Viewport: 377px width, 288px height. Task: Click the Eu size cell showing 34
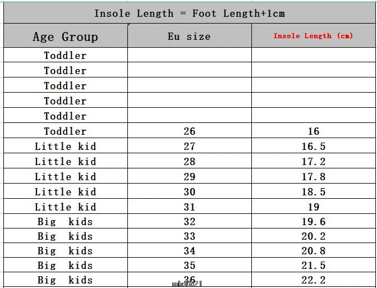[x=190, y=250]
